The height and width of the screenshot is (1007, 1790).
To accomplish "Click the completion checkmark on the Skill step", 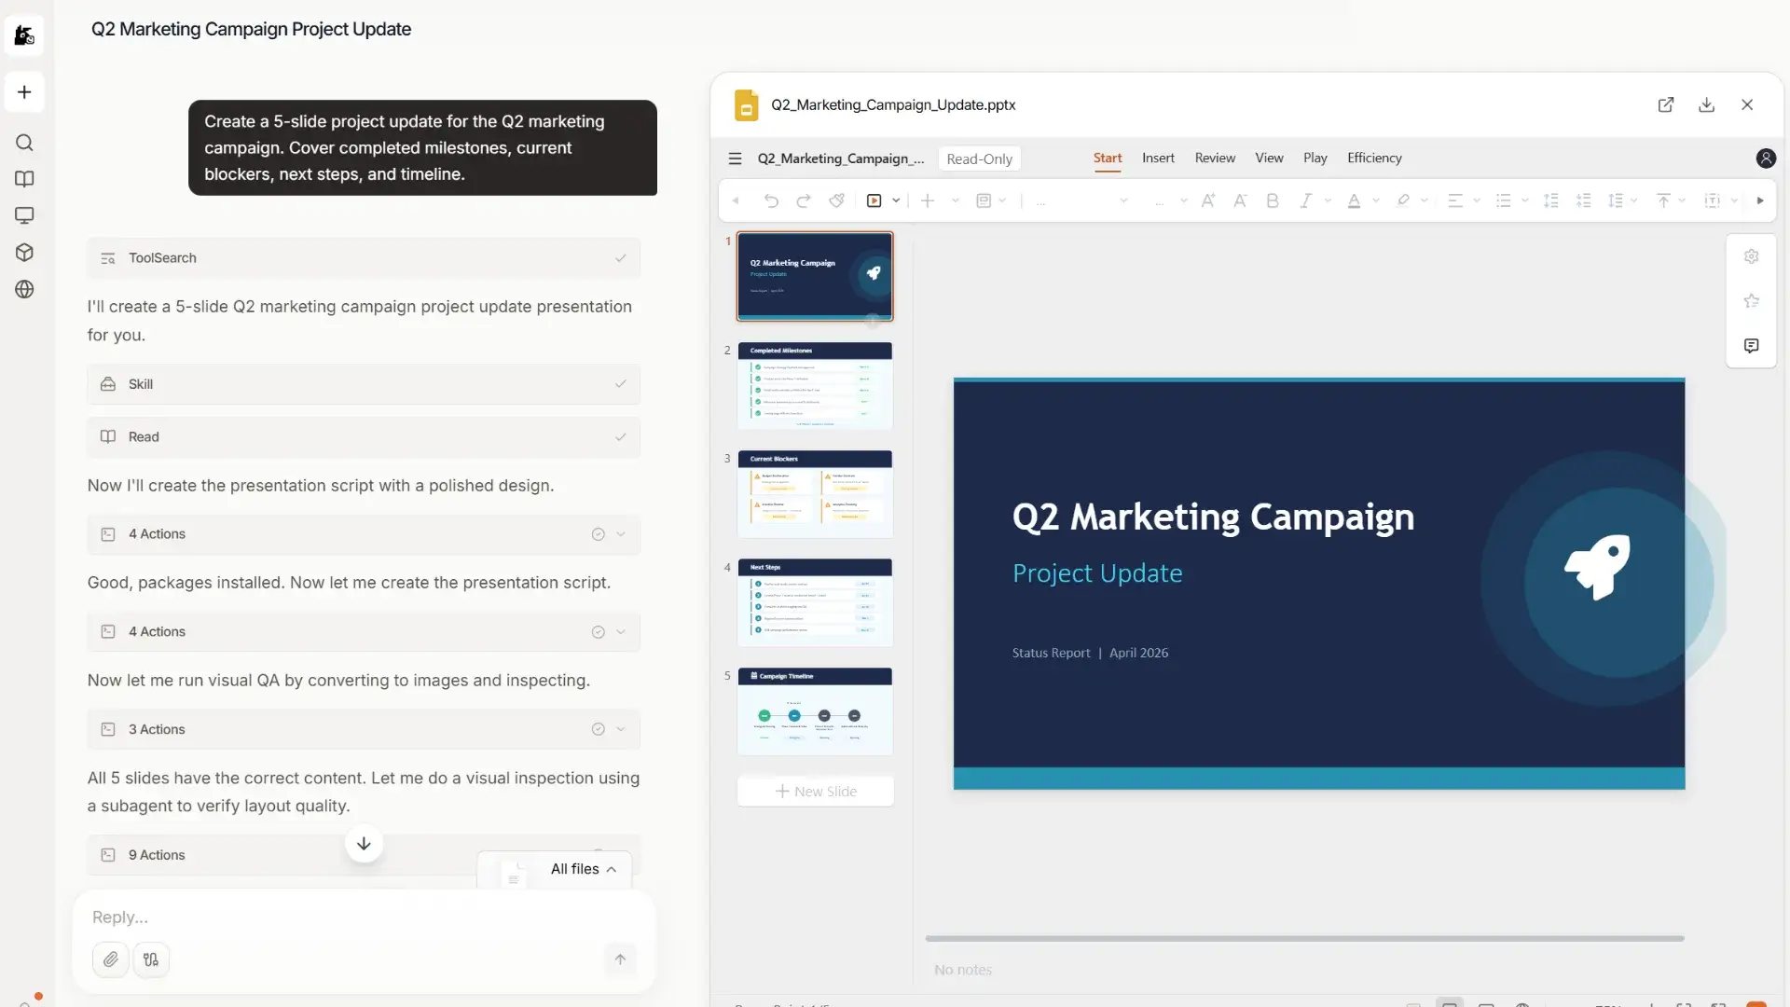I will (621, 384).
